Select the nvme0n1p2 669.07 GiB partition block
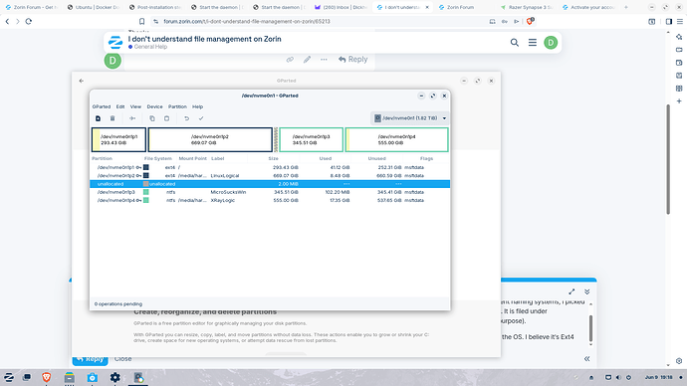This screenshot has width=687, height=386. [x=210, y=139]
